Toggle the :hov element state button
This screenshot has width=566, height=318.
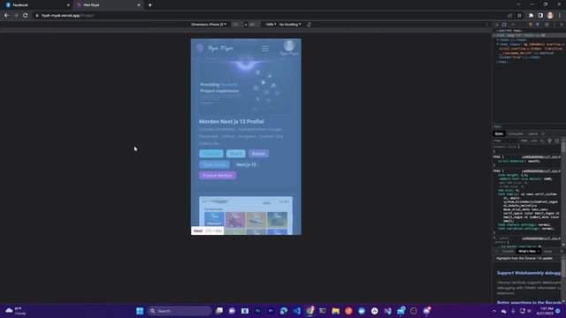pos(524,141)
